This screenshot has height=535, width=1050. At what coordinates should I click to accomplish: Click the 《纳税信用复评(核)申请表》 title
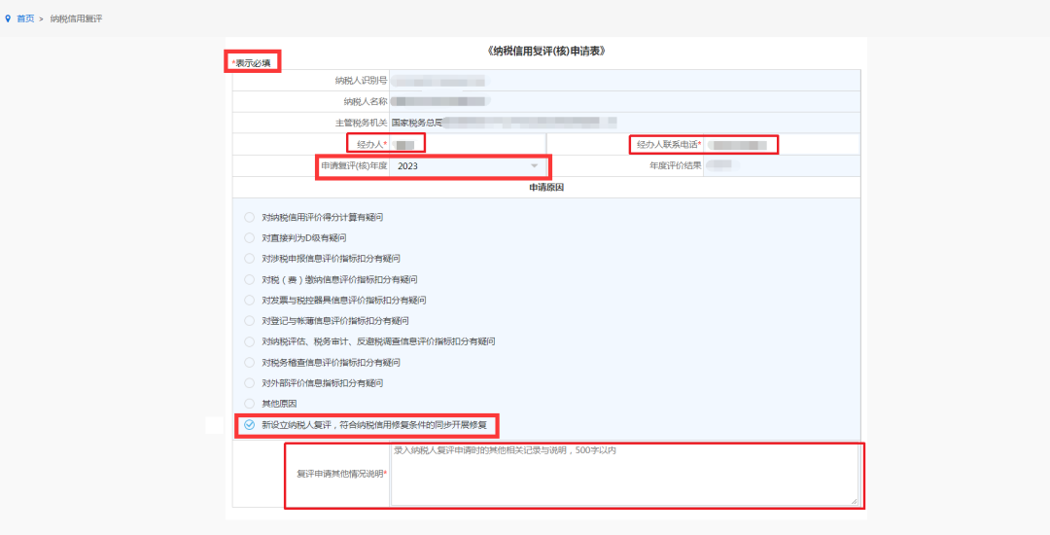(x=545, y=51)
